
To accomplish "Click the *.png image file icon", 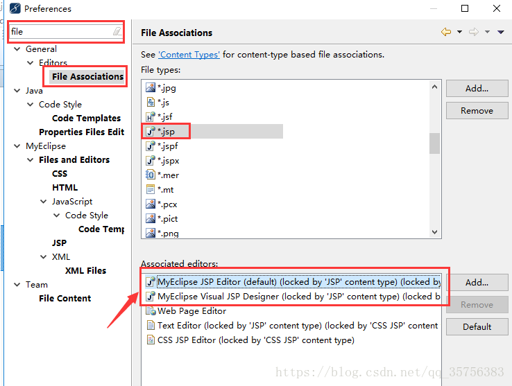I will coord(151,233).
